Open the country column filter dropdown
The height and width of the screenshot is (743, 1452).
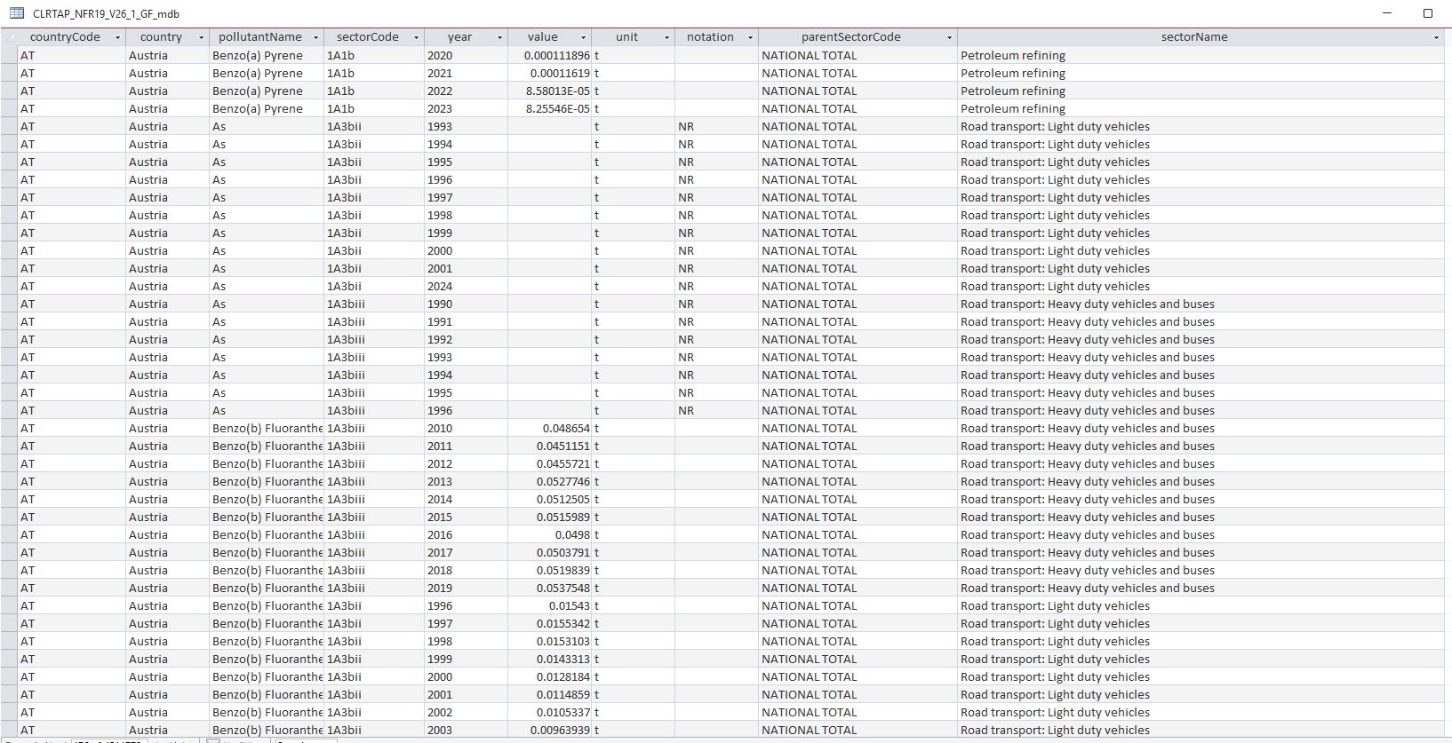point(201,37)
